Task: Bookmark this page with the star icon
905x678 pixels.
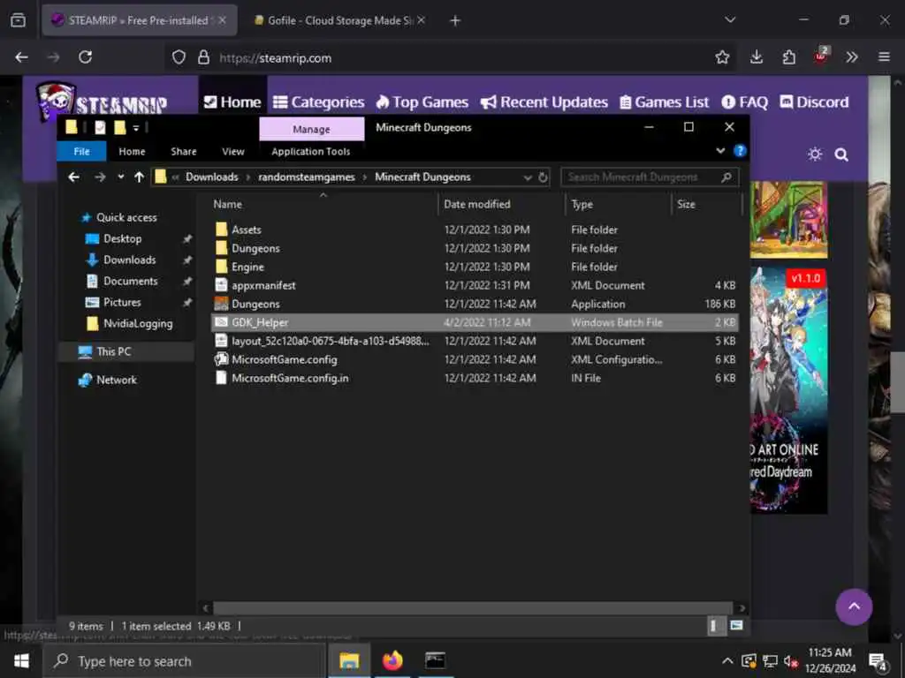Action: pos(722,57)
